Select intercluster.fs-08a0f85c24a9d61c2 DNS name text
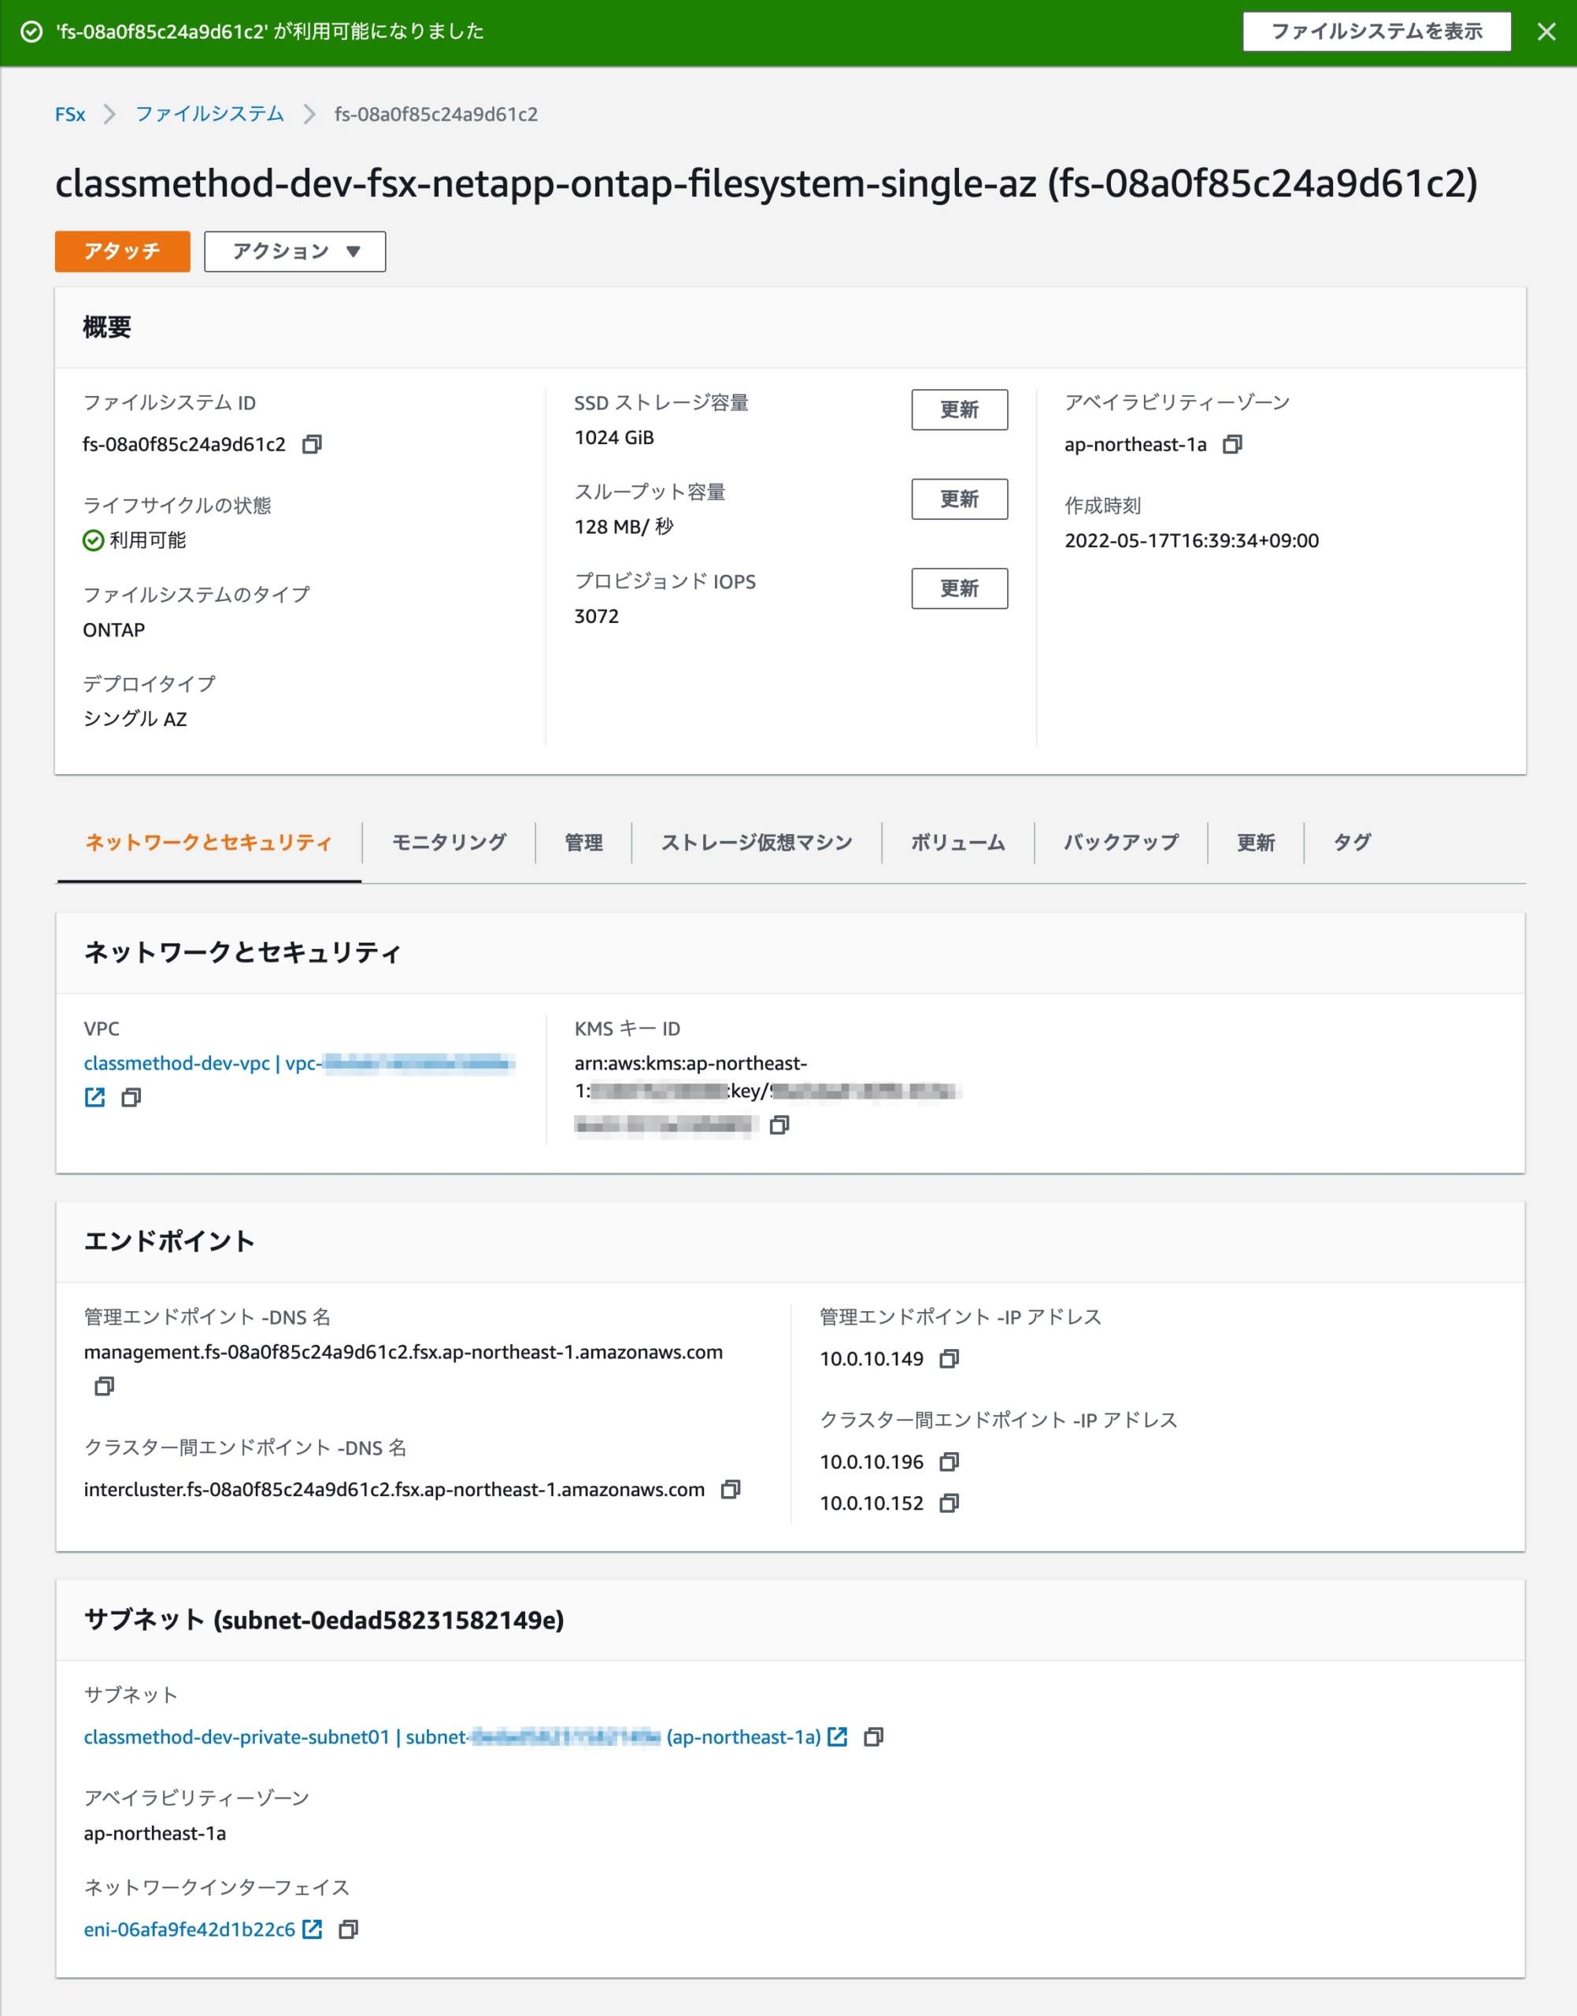Screen dimensions: 1577x2016 [x=394, y=1490]
